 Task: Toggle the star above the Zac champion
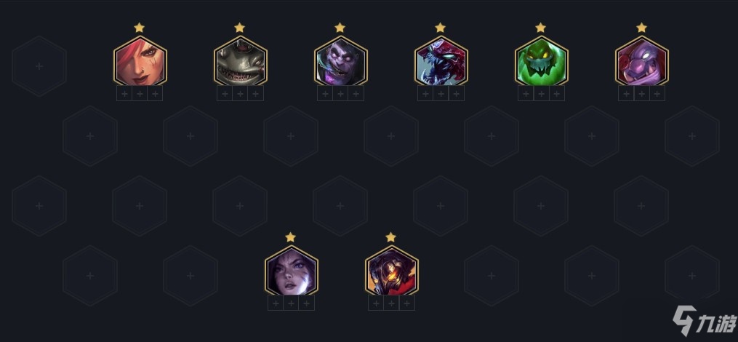(x=541, y=28)
